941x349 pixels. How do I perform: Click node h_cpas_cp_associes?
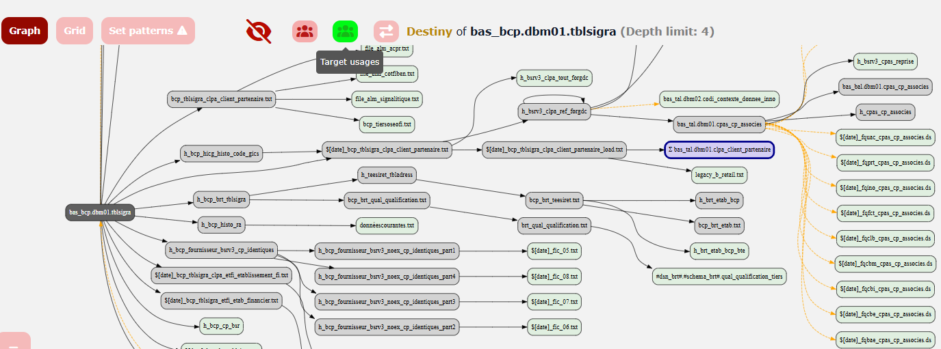click(886, 111)
